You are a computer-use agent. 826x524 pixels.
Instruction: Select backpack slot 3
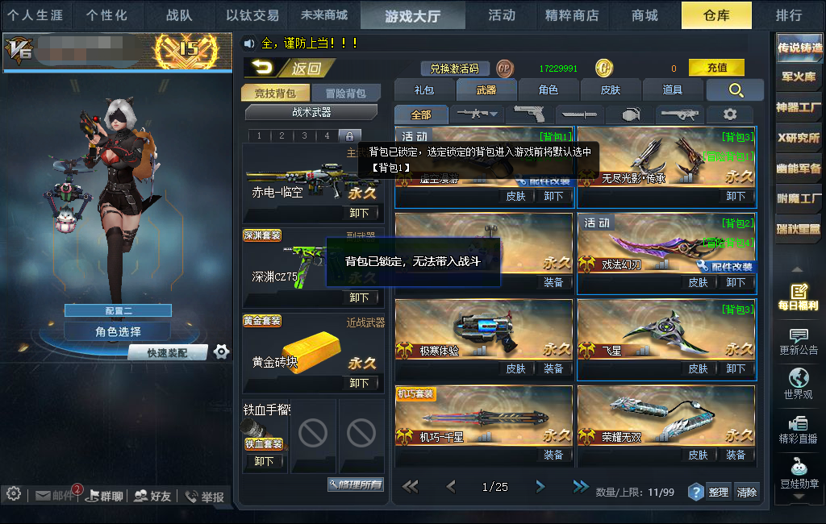point(304,136)
